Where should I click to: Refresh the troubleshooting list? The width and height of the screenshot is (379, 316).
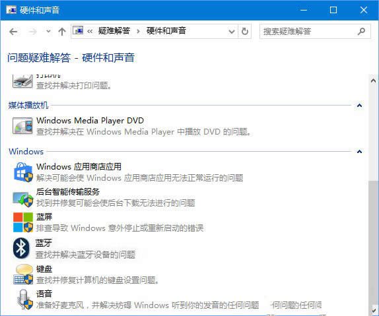[x=245, y=32]
